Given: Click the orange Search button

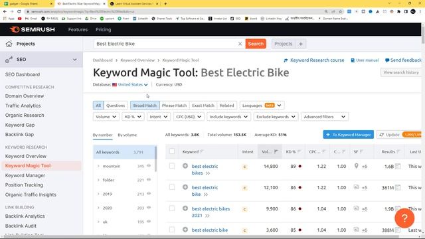Looking at the screenshot, I should pyautogui.click(x=256, y=44).
